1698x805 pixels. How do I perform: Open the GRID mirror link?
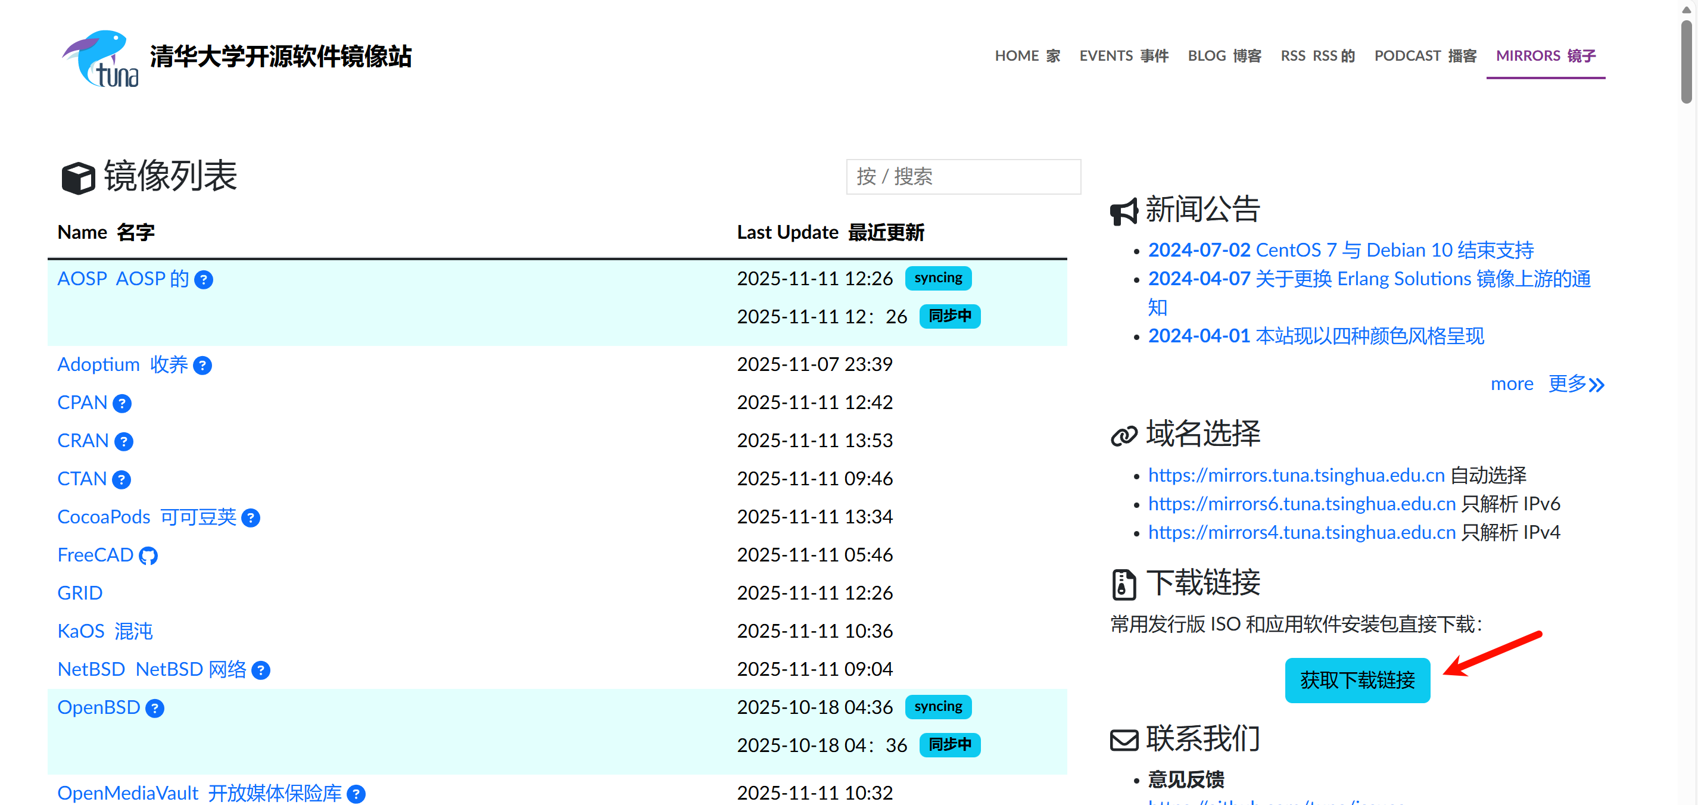(80, 593)
